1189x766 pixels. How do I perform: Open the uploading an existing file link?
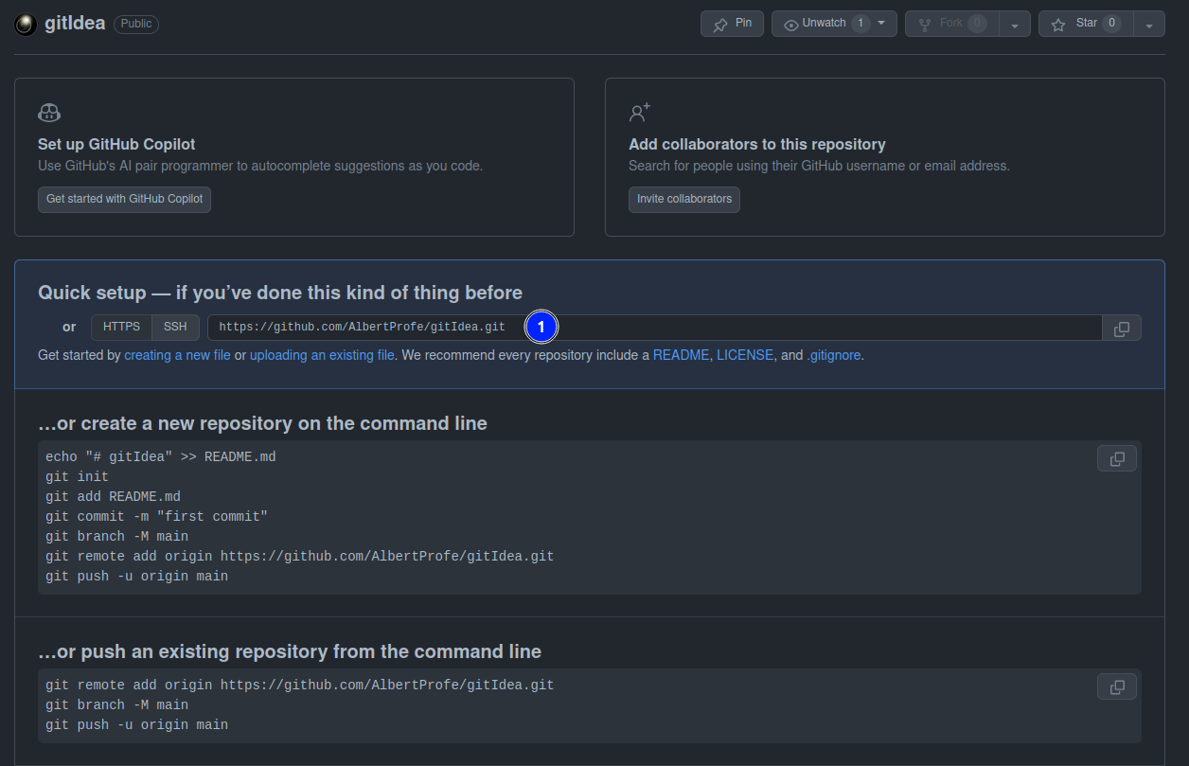[322, 356]
